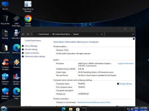Open taskbar clock showing 5:57 PM
149x111 pixels.
point(144,109)
